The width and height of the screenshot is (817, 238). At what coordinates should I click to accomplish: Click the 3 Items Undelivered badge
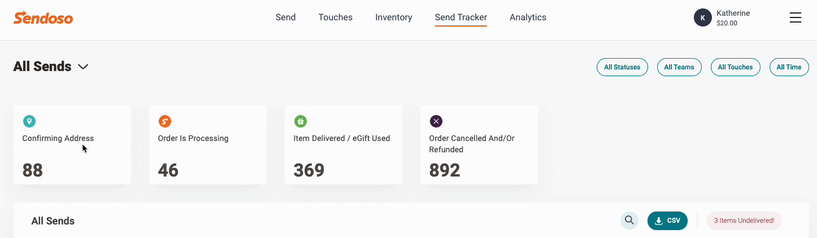(744, 221)
